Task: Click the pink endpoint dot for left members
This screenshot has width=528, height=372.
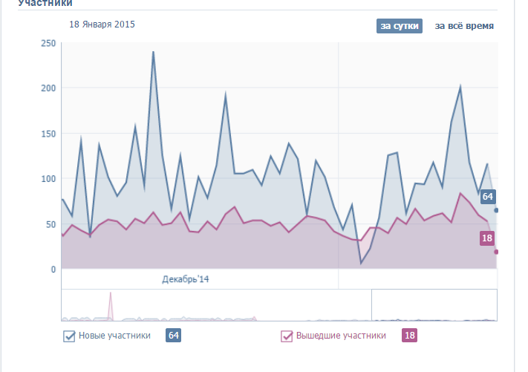Action: tap(496, 252)
